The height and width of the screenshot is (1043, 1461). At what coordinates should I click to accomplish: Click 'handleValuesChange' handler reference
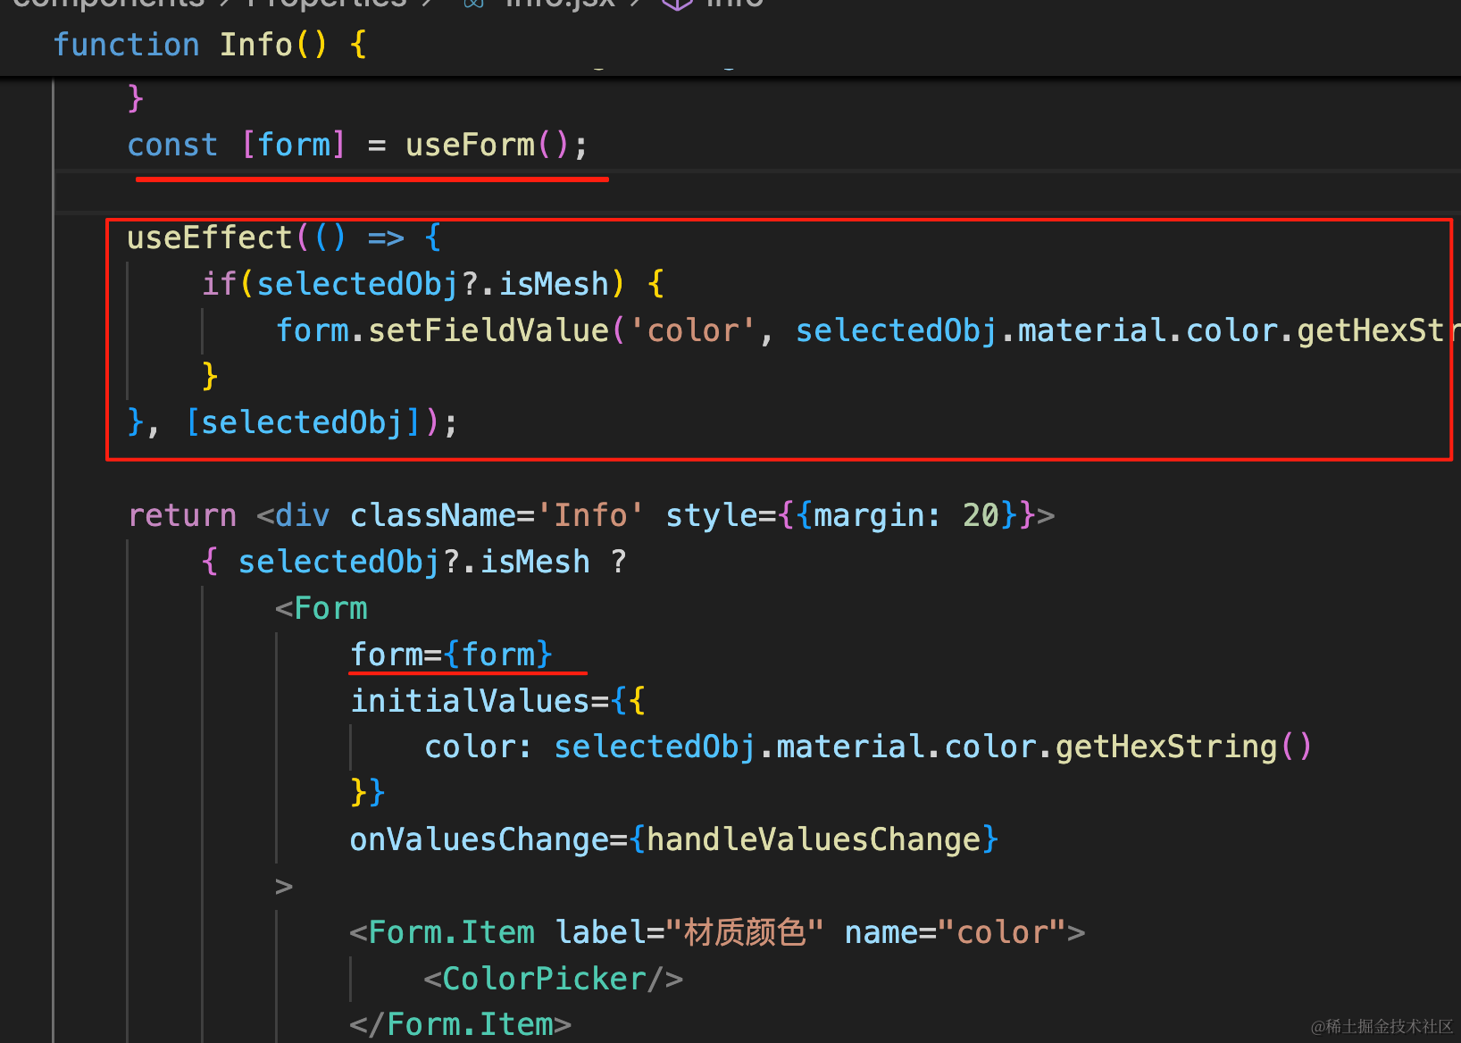(814, 839)
